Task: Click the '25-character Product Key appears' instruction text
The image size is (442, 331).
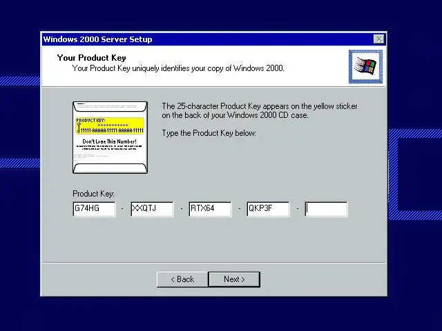Action: click(x=260, y=110)
